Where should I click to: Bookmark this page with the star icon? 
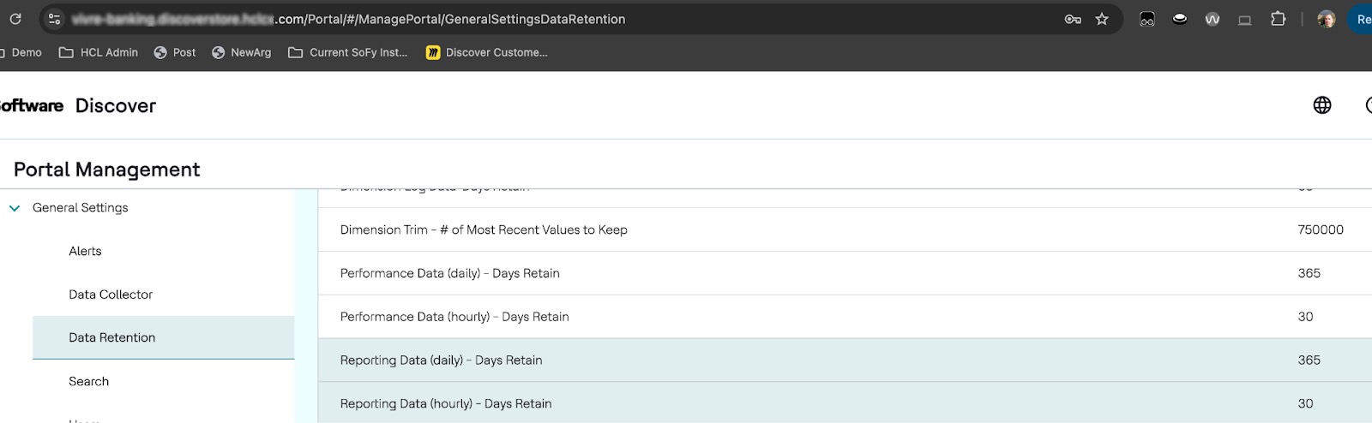(1102, 19)
